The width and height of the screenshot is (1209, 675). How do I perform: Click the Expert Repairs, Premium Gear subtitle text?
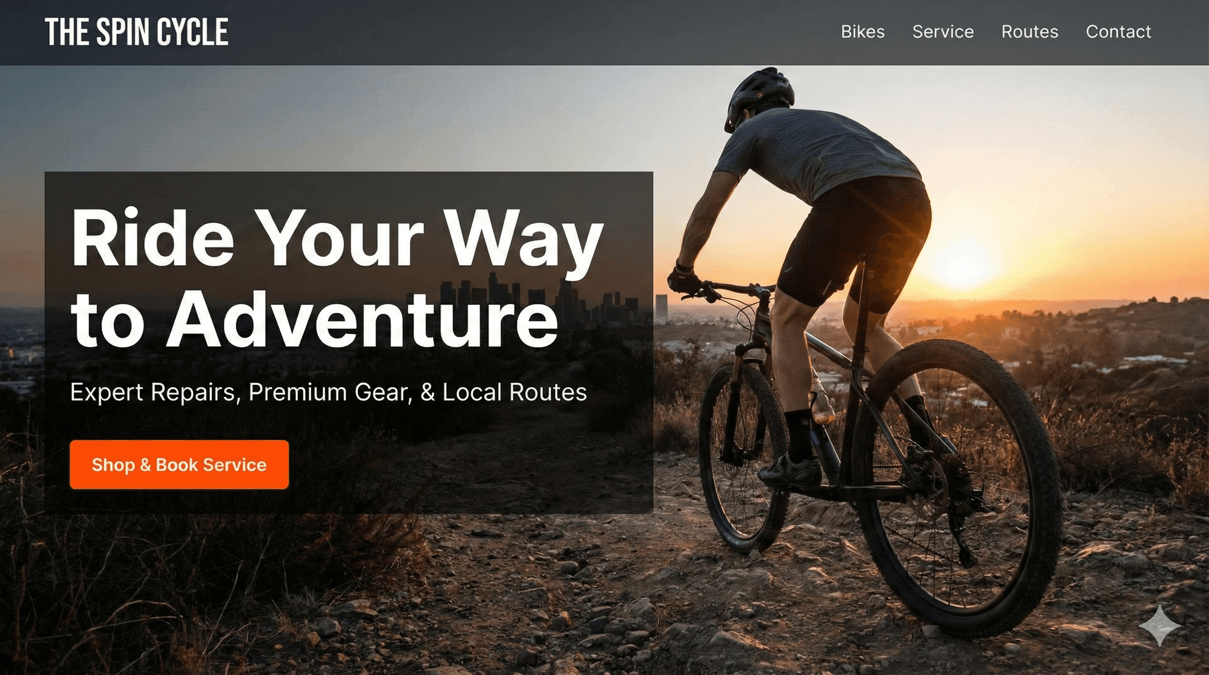329,392
